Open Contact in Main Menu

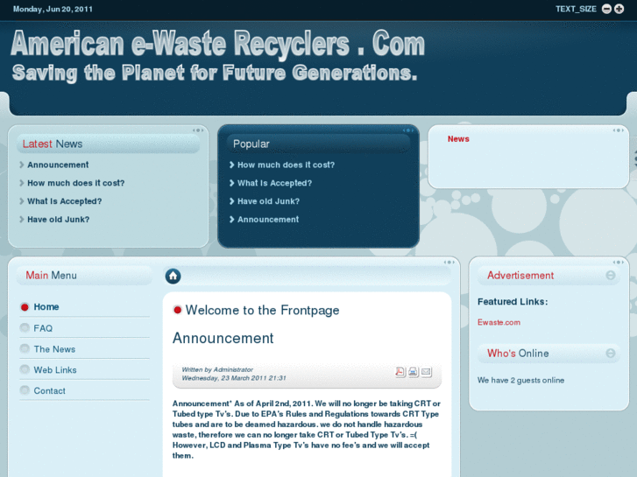click(x=50, y=391)
